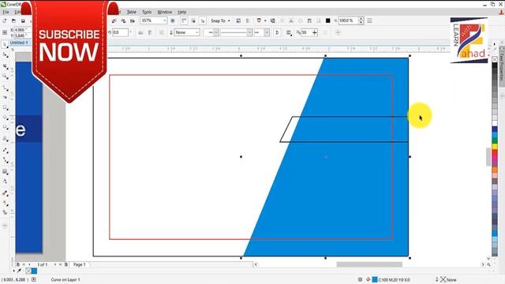The image size is (505, 284).
Task: Select the Text tool
Action: [x=5, y=139]
